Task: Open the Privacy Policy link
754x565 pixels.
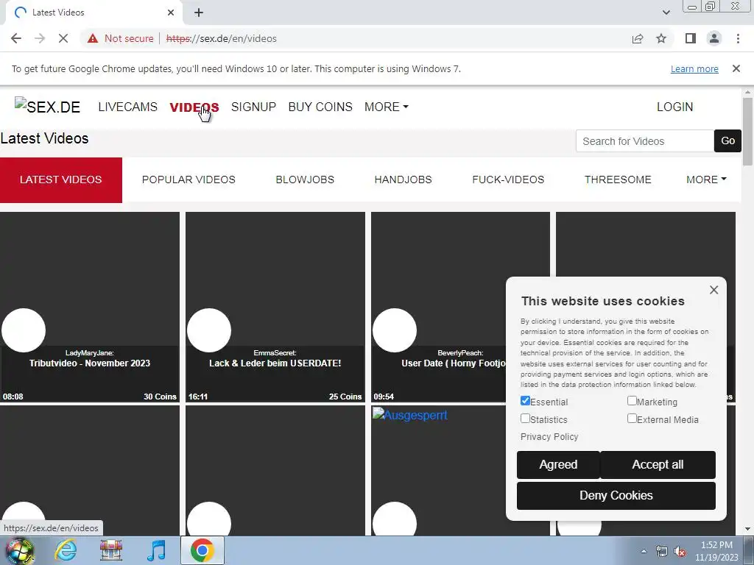Action: [549, 437]
